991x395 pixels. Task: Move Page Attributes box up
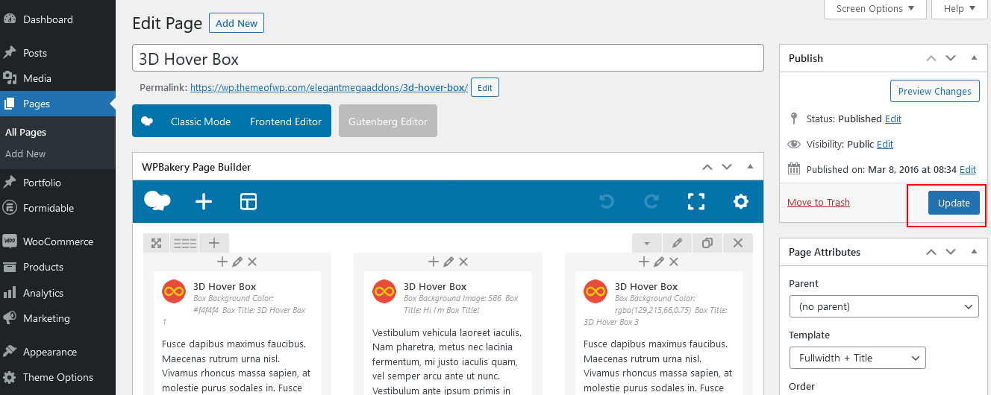click(931, 252)
